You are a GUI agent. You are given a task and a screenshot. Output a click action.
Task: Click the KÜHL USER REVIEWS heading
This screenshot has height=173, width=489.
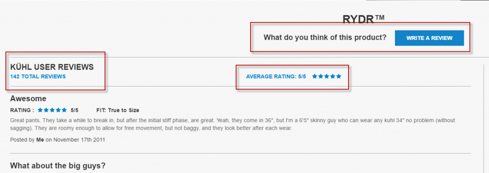pos(52,67)
